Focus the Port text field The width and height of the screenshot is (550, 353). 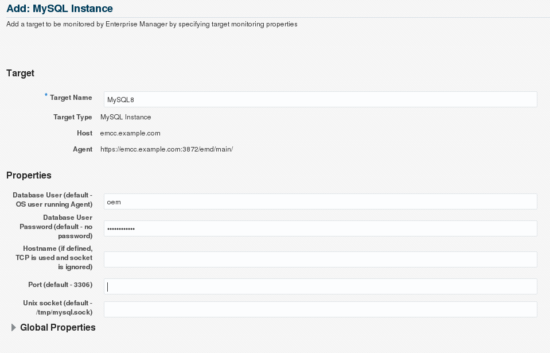[x=320, y=286]
